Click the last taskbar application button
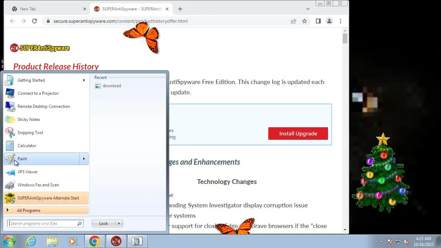The width and height of the screenshot is (441, 248). (137, 241)
